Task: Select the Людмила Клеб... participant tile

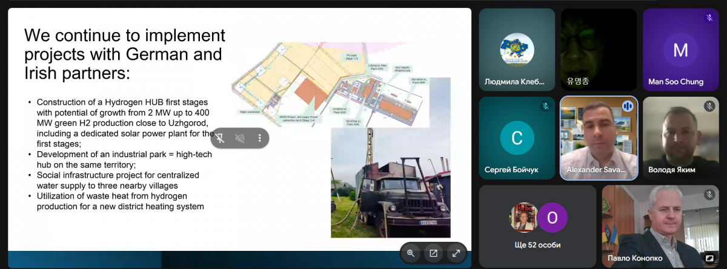Action: pyautogui.click(x=517, y=50)
